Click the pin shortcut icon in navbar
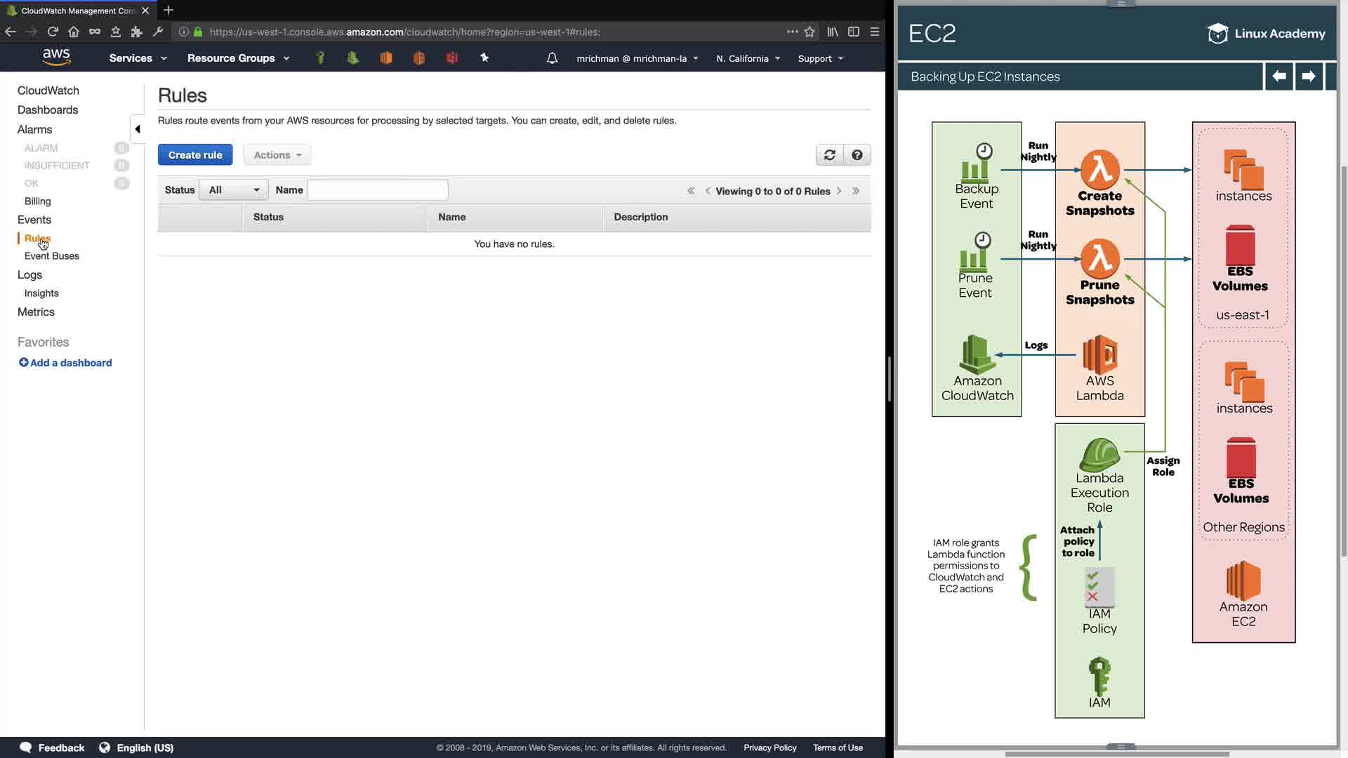 [x=484, y=58]
